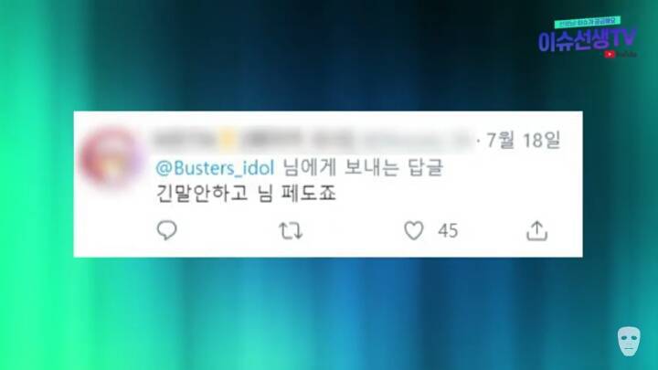Retweet using the arrows icon
658x370 pixels.
291,231
